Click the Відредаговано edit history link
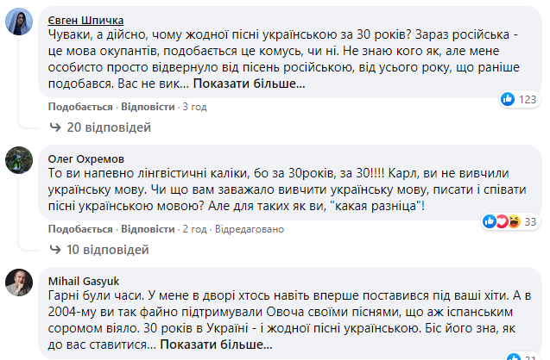The image size is (550, 360). [250, 229]
